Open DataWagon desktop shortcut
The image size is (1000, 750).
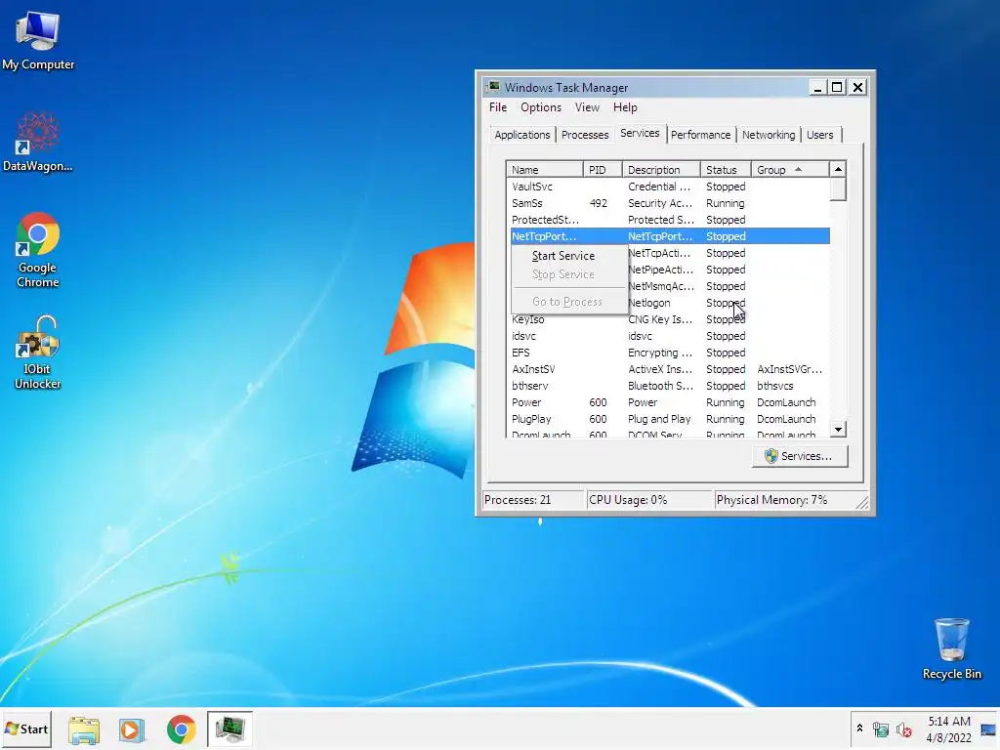38,142
